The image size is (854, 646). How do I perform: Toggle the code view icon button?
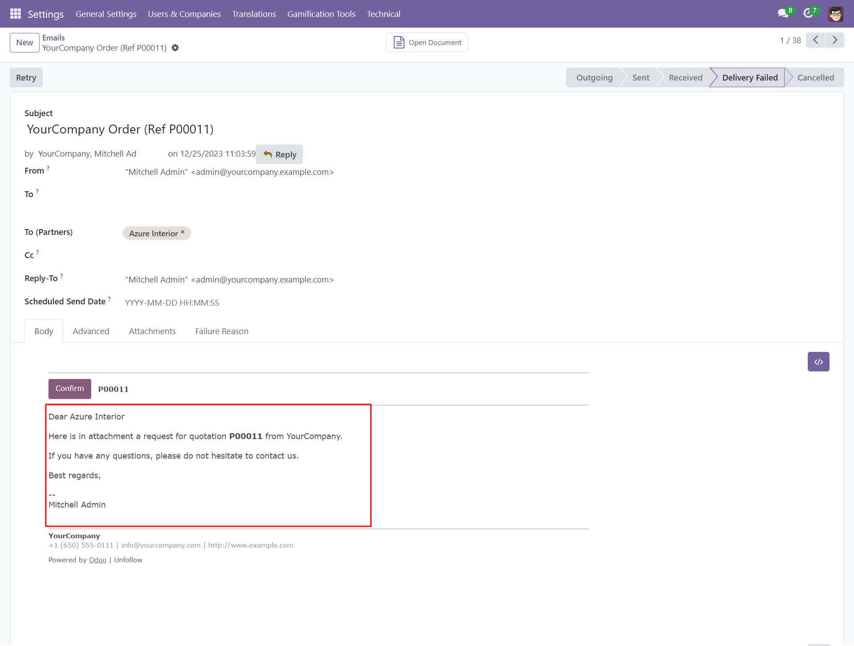[818, 362]
